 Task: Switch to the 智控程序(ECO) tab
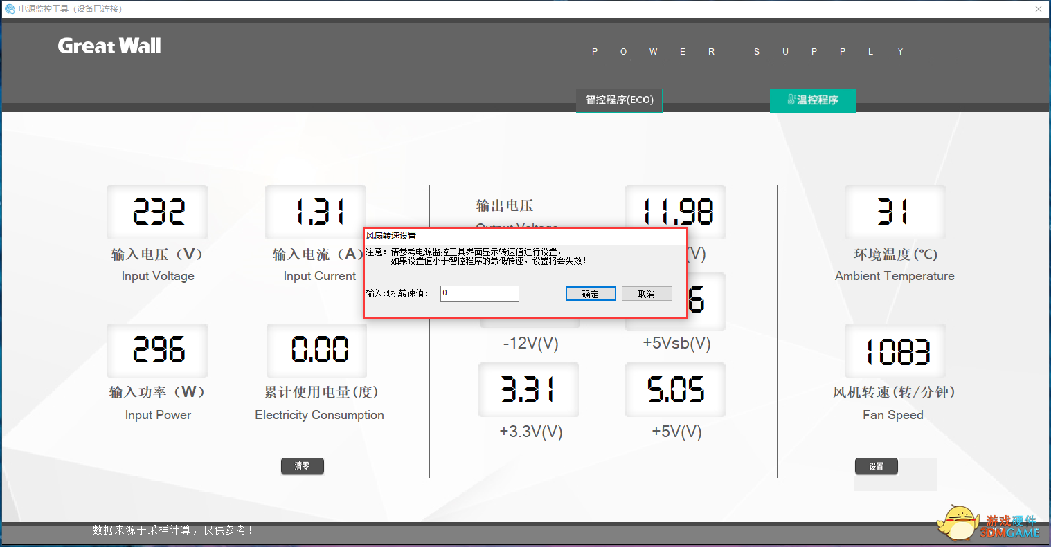pyautogui.click(x=619, y=100)
